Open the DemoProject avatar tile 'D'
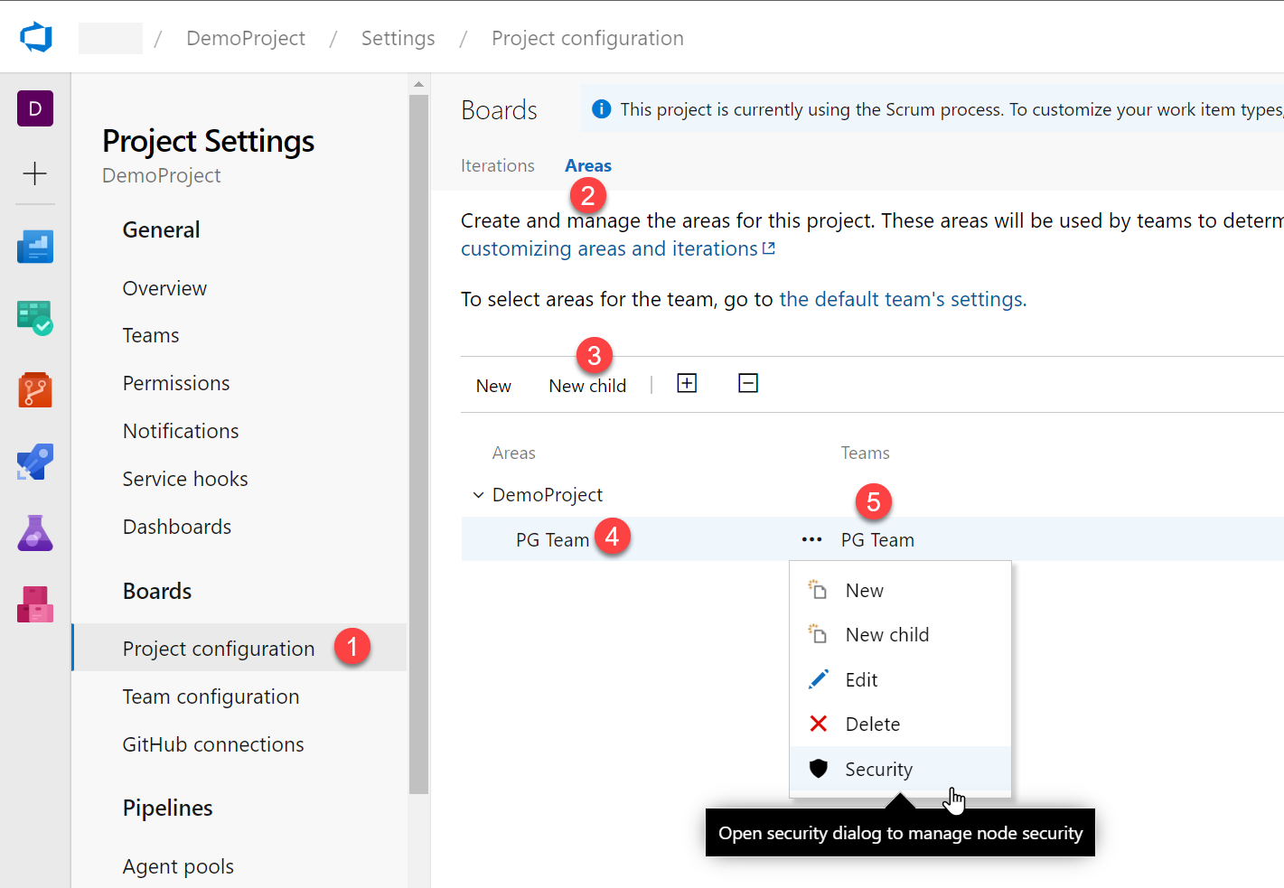 pos(35,108)
